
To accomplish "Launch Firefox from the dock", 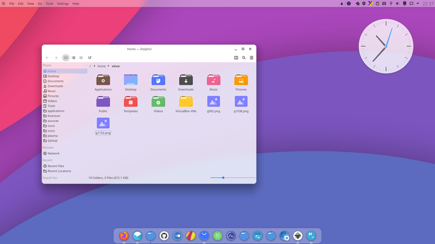I will [x=124, y=236].
